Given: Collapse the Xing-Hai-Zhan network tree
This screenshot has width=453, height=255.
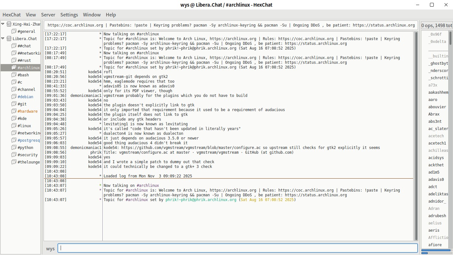Looking at the screenshot, I should point(3,24).
